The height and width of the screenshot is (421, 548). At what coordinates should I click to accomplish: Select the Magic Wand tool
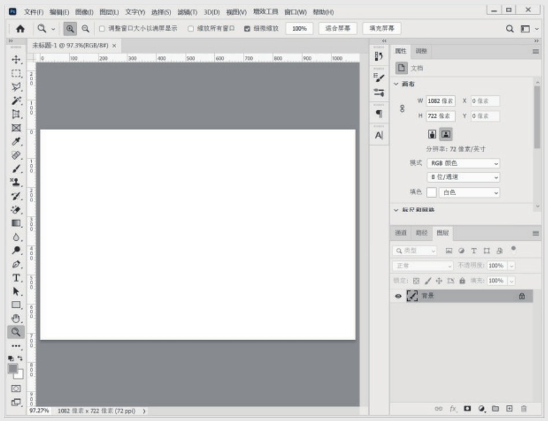[x=16, y=100]
